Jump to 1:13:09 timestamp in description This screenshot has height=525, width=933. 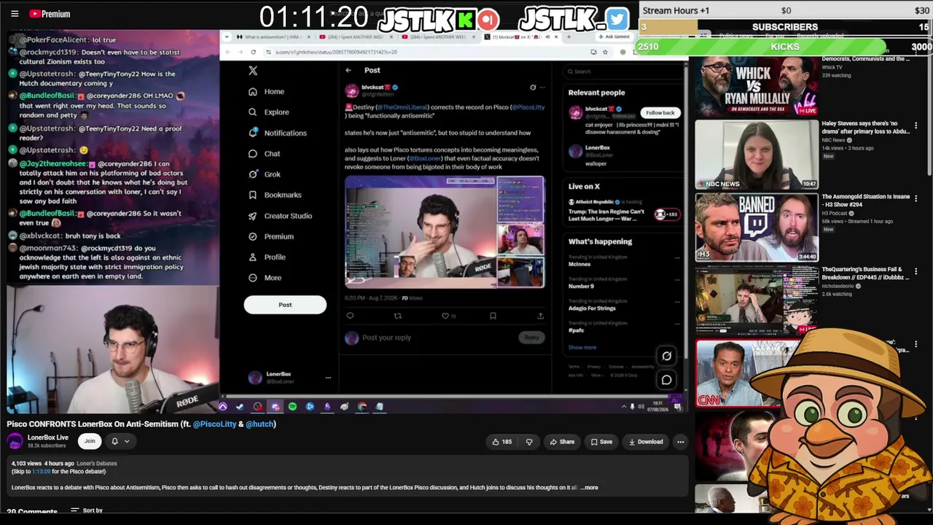pyautogui.click(x=41, y=472)
